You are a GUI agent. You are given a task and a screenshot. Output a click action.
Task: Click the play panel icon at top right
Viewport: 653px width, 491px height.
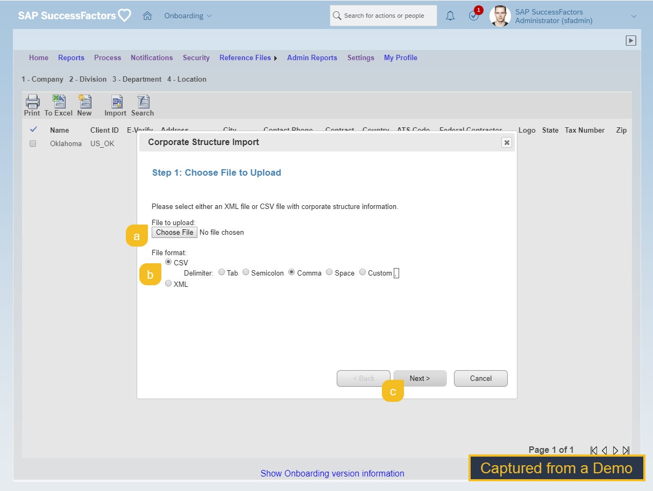pos(631,40)
